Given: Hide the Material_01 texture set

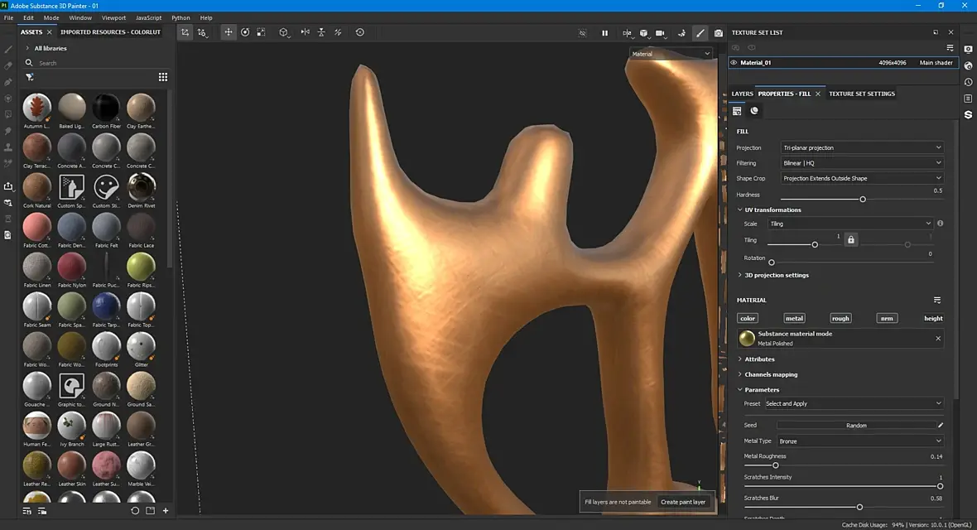Looking at the screenshot, I should click(x=734, y=62).
